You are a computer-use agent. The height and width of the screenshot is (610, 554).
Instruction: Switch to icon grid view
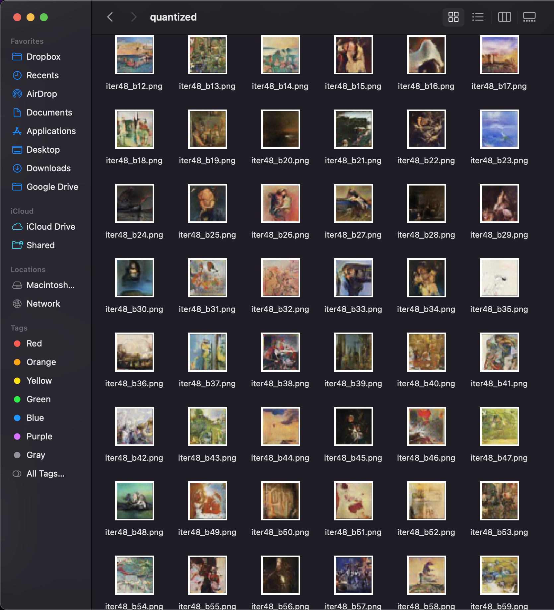tap(453, 17)
